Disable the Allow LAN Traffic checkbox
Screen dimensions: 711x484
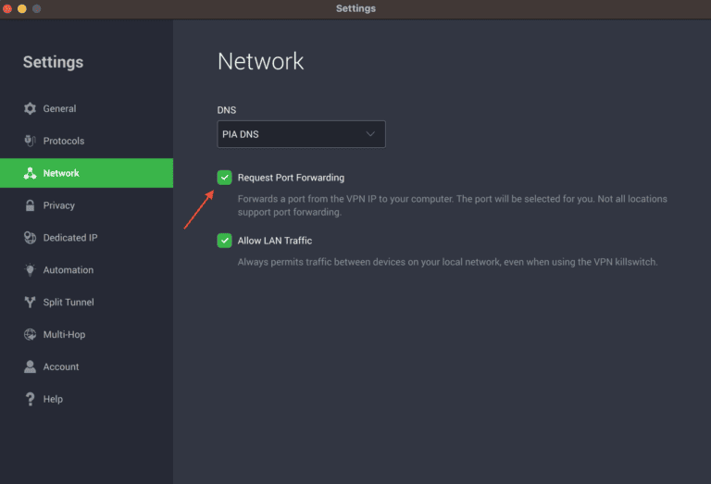pyautogui.click(x=224, y=241)
